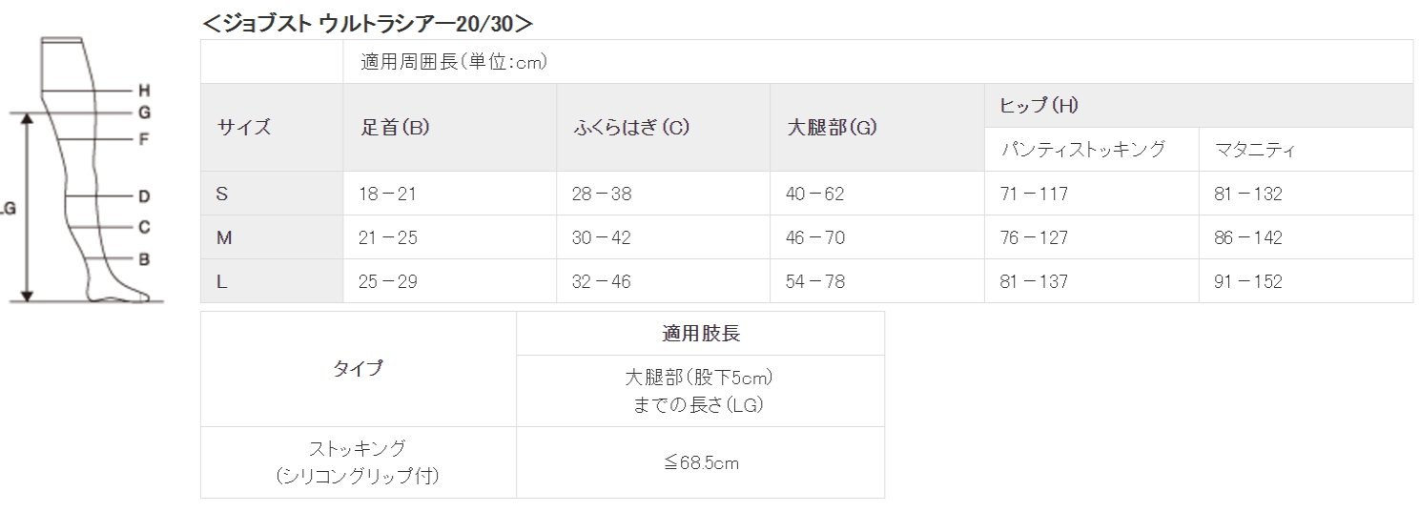Image resolution: width=1420 pixels, height=512 pixels.
Task: Click the 18-21 ankle measurement cell
Action: pyautogui.click(x=387, y=195)
